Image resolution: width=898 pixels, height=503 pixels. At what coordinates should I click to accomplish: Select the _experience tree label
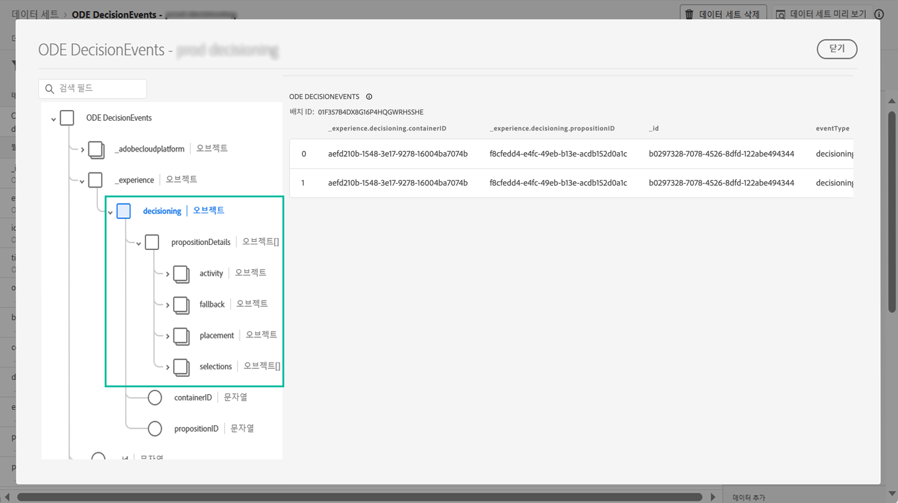point(134,179)
